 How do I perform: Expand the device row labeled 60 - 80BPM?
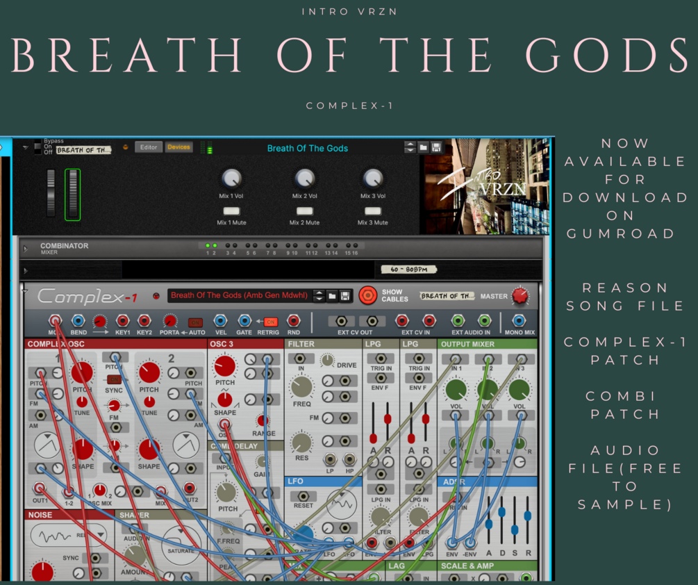(26, 271)
